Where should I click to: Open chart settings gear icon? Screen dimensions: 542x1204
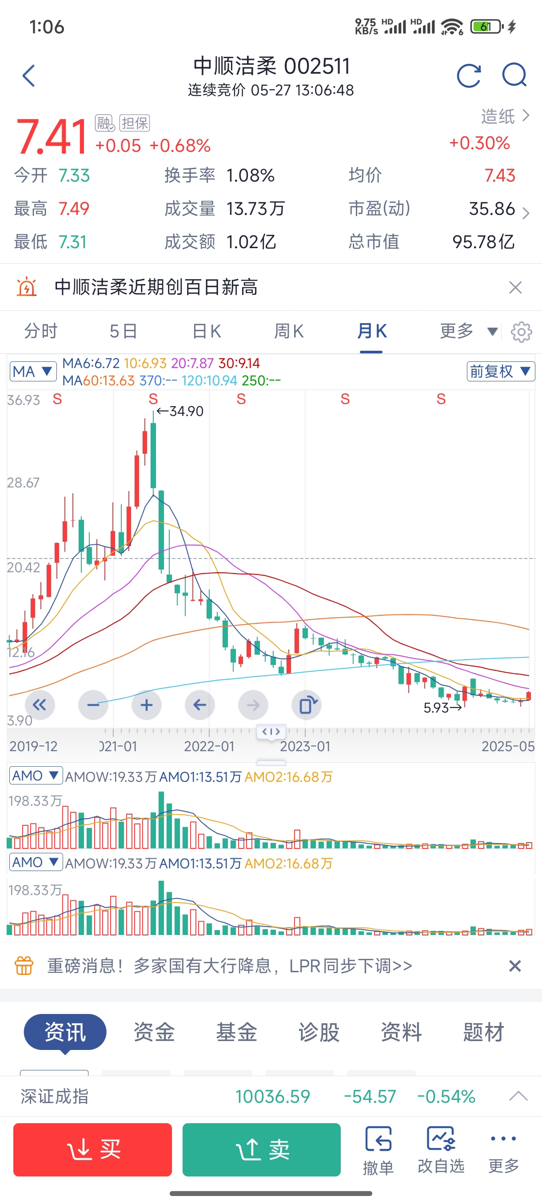point(522,332)
